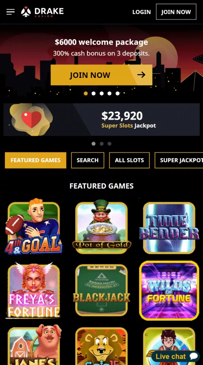203x365 pixels.
Task: Launch the Wilds of Fortune slot
Action: click(x=169, y=290)
